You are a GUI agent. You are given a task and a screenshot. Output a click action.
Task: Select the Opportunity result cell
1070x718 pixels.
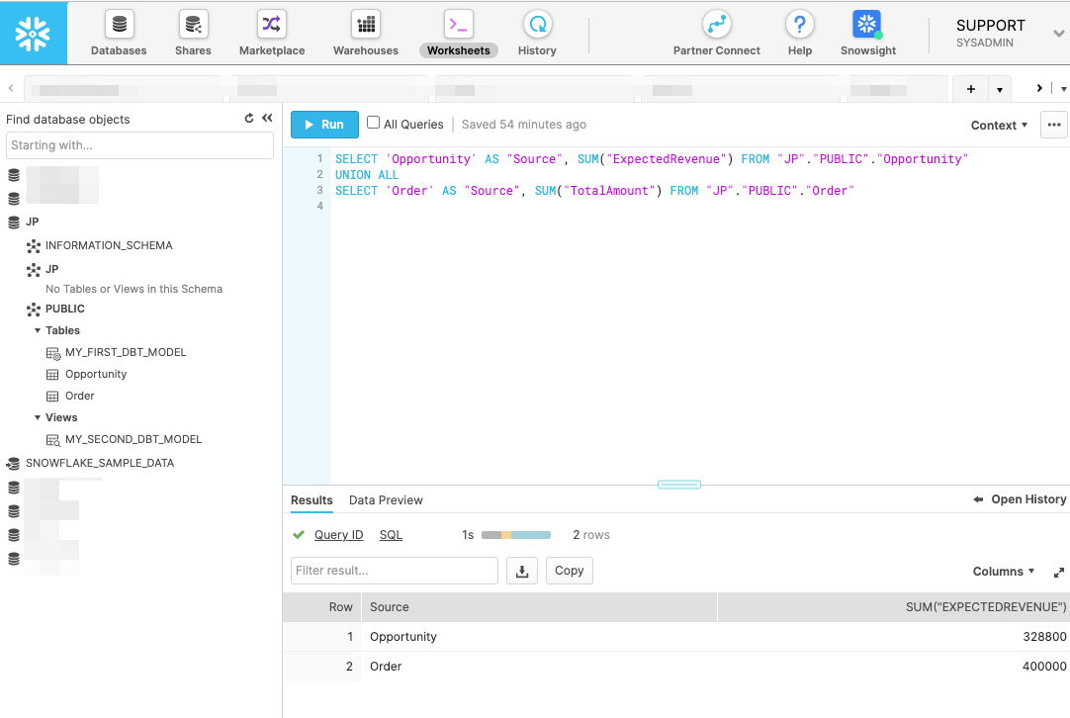pyautogui.click(x=539, y=637)
